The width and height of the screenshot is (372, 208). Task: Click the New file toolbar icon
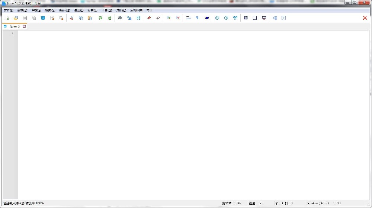click(x=7, y=18)
